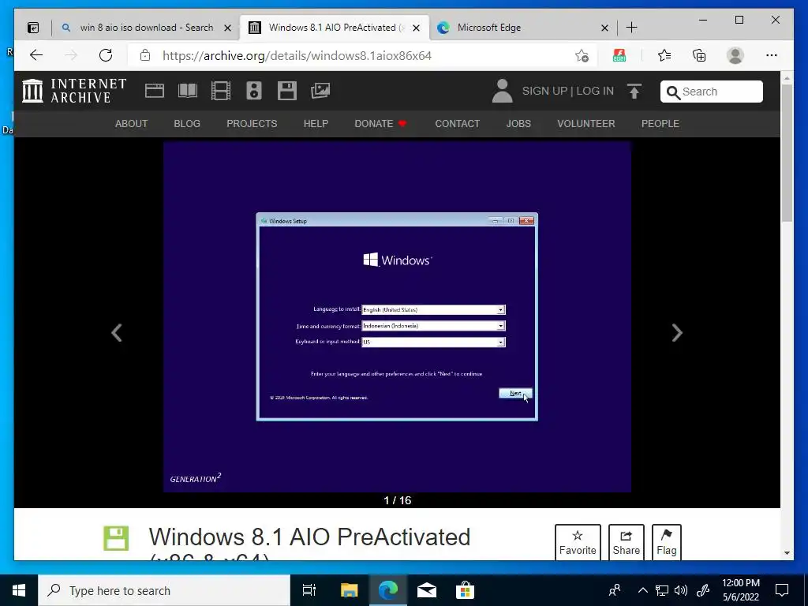808x606 pixels.
Task: Click the network tray icon
Action: tap(662, 590)
